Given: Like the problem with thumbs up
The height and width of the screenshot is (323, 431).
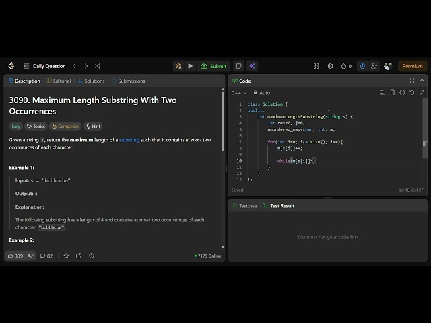Looking at the screenshot, I should (15, 256).
